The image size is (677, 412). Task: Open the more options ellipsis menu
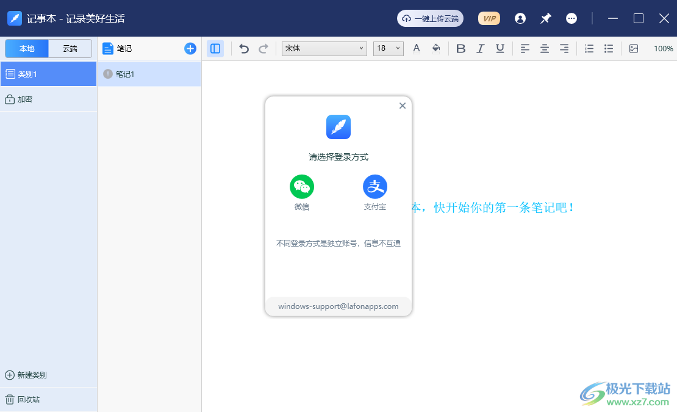pyautogui.click(x=571, y=18)
